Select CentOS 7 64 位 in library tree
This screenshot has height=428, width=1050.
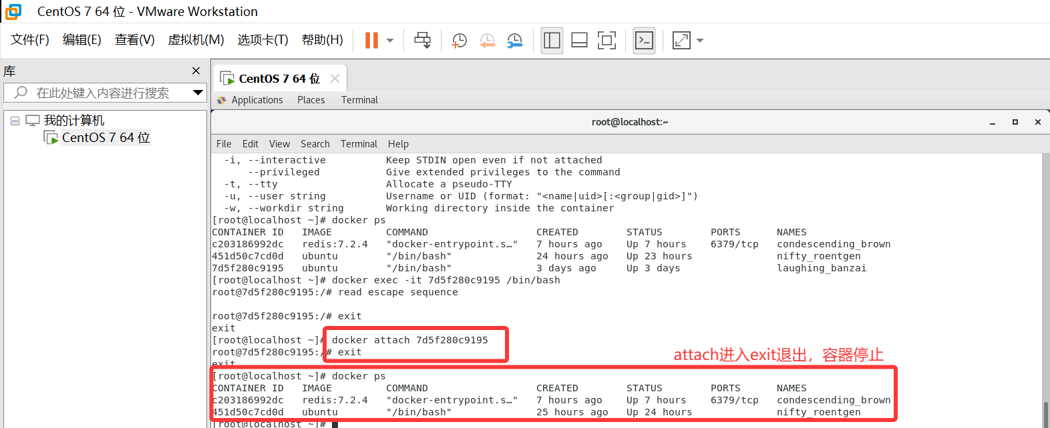(106, 137)
